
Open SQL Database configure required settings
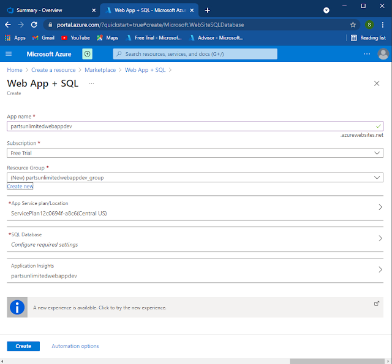[195, 239]
